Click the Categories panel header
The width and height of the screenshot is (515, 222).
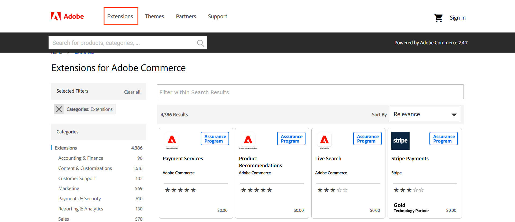(x=98, y=132)
